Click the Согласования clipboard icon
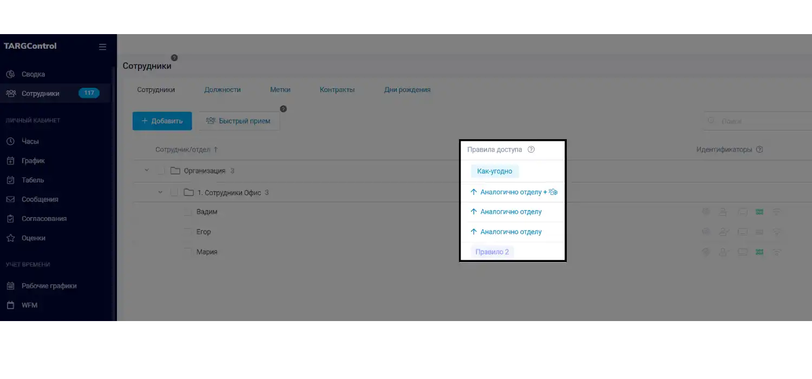 [10, 219]
